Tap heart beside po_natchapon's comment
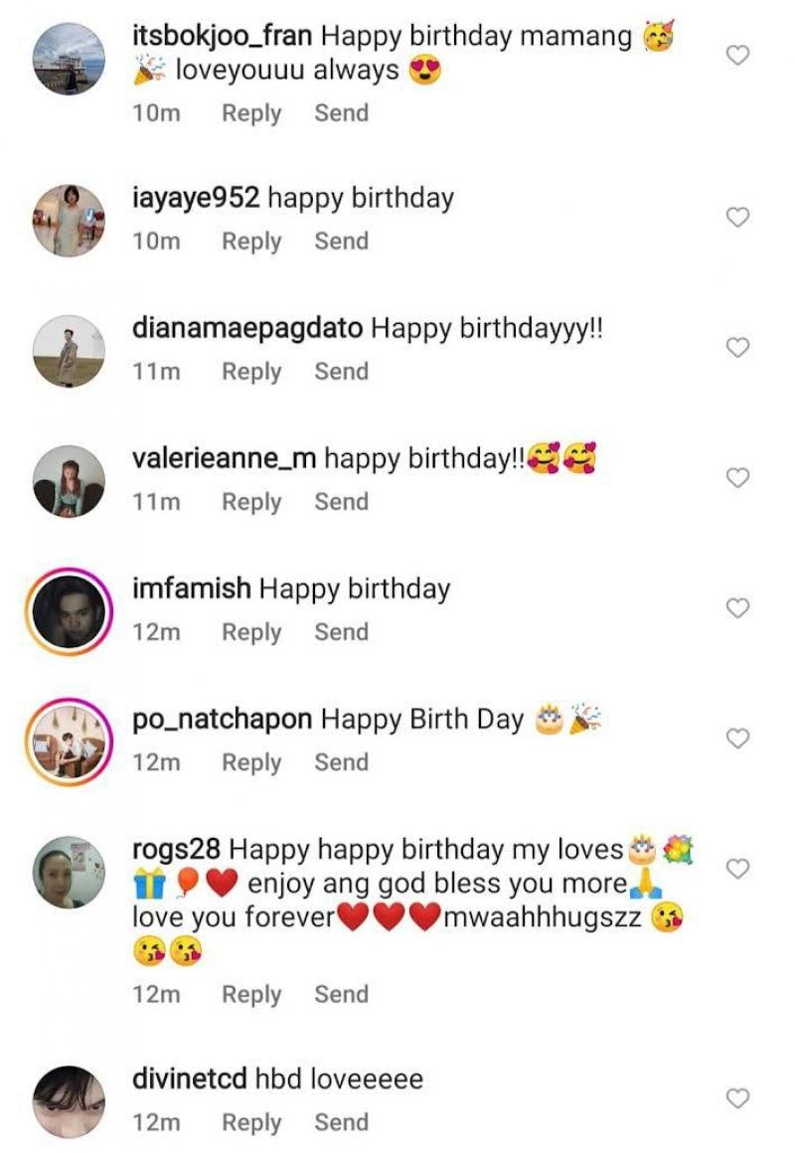The image size is (795, 1153). [737, 739]
